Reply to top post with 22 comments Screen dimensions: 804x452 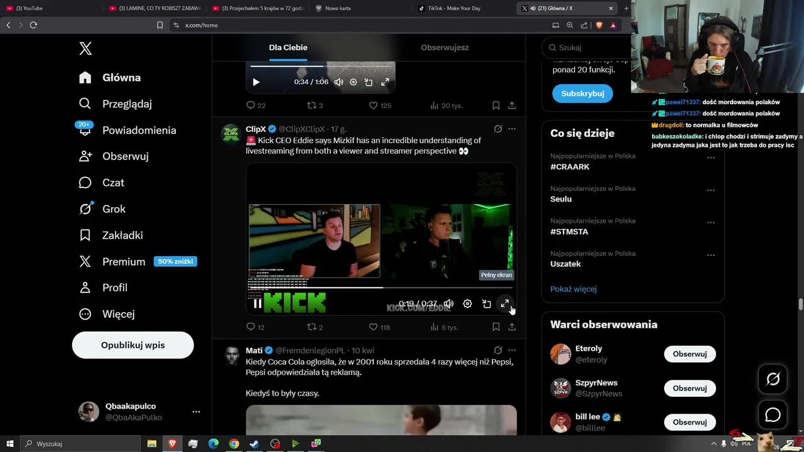pyautogui.click(x=256, y=105)
